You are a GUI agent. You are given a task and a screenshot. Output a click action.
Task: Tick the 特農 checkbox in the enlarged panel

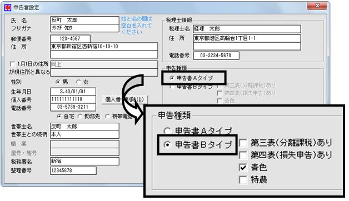pyautogui.click(x=243, y=179)
